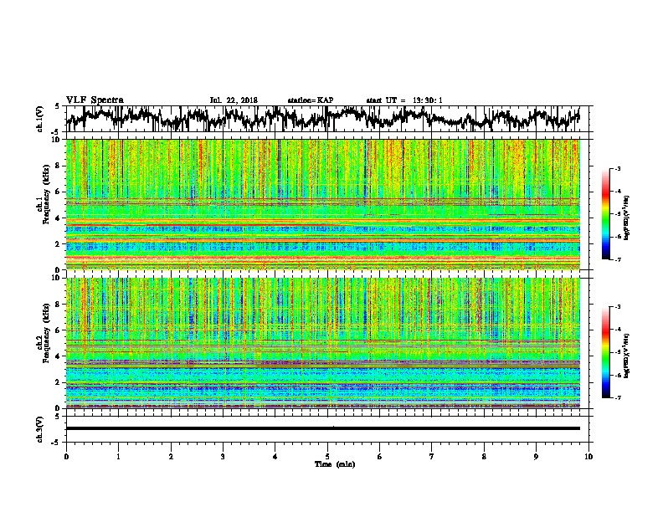Image resolution: width=663 pixels, height=512 pixels.
Task: Click the "4" tick on the time axis
Action: (275, 457)
